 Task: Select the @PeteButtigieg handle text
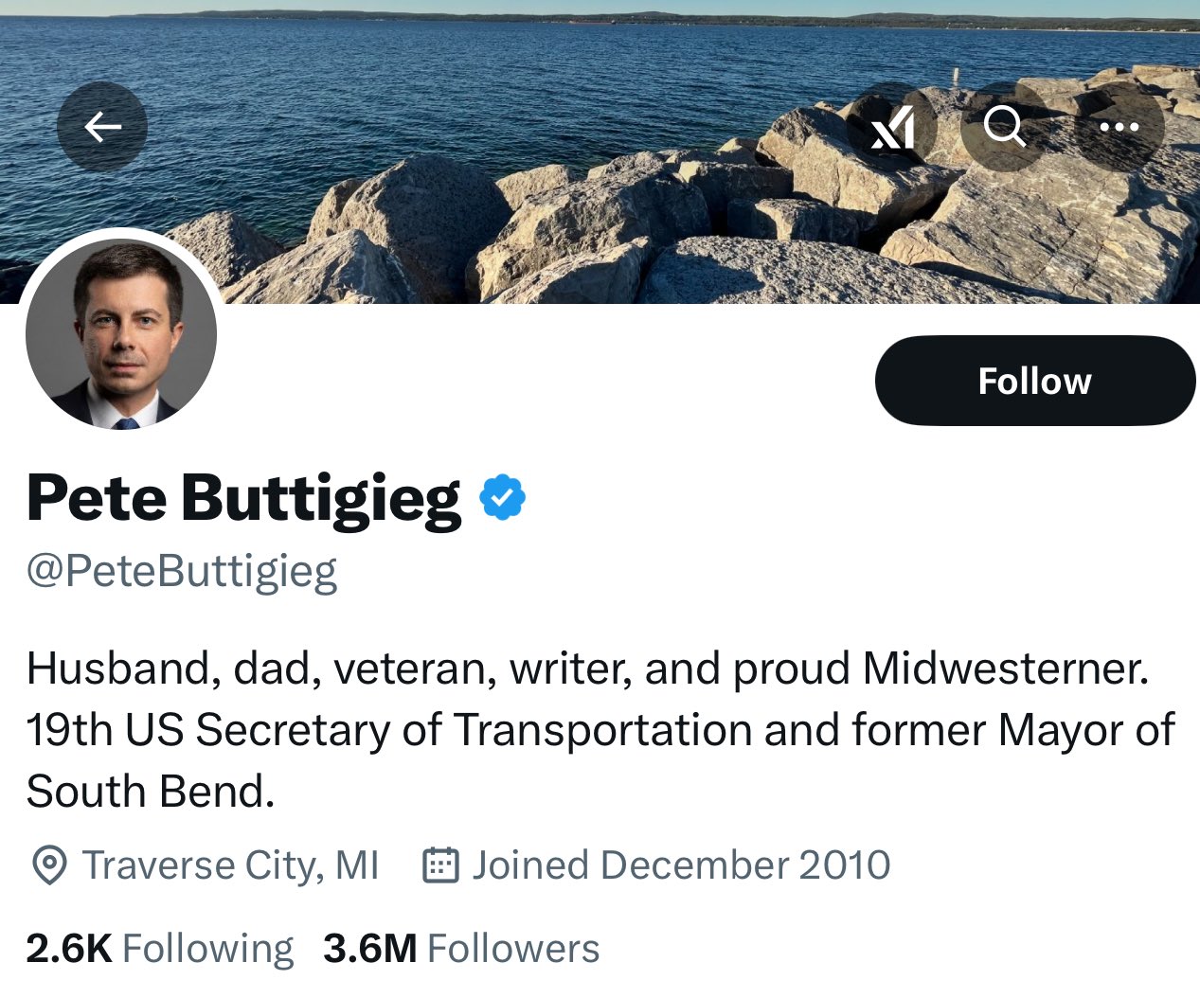[182, 572]
